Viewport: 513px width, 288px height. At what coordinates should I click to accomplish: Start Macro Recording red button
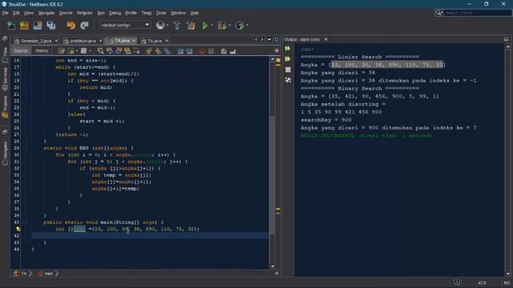pyautogui.click(x=202, y=51)
